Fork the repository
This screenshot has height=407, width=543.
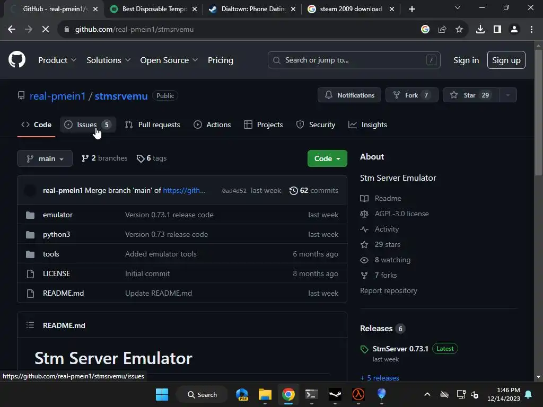tap(411, 95)
